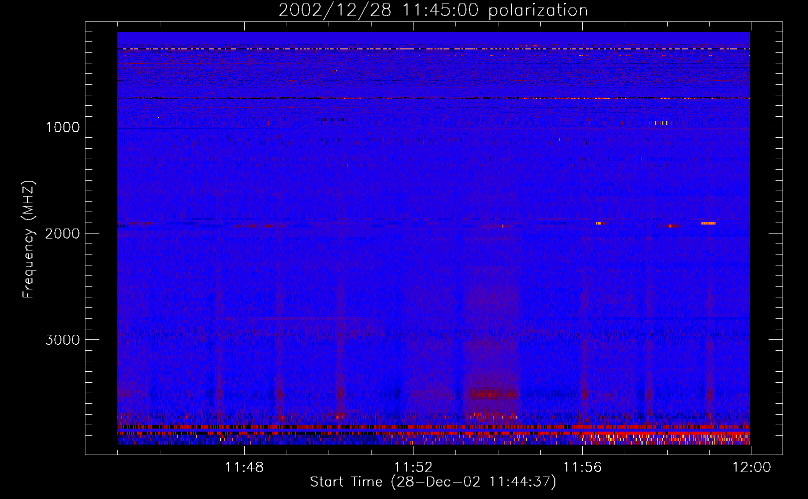
Task: Click the 12:00 time tick label
Action: 752,468
